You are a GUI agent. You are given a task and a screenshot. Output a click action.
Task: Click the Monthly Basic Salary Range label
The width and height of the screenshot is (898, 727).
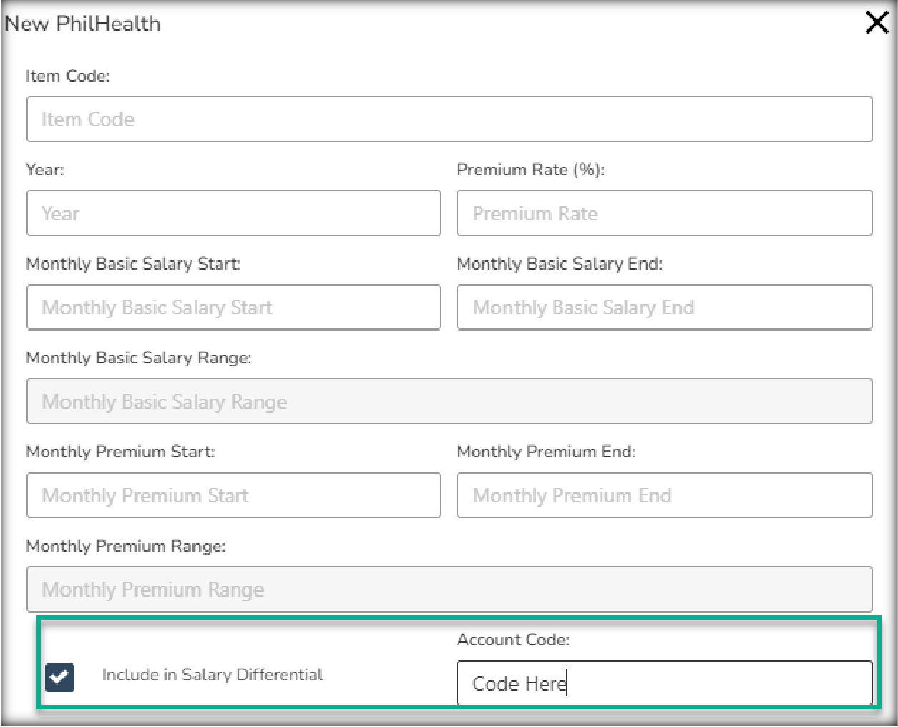(x=139, y=358)
